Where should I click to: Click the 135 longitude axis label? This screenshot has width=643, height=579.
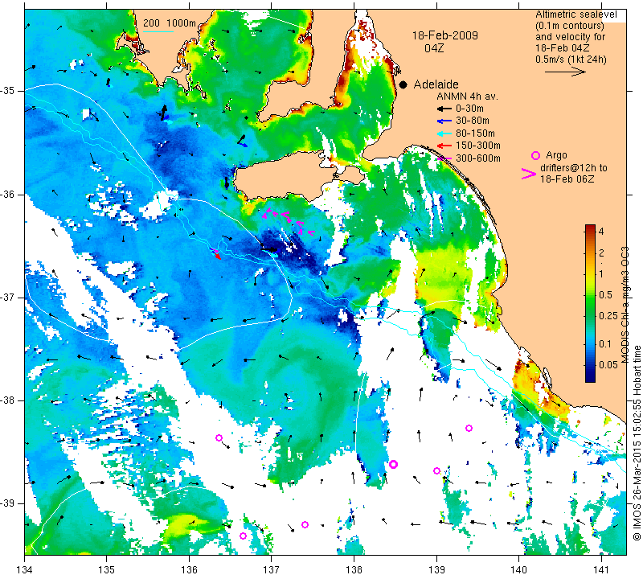pyautogui.click(x=107, y=570)
